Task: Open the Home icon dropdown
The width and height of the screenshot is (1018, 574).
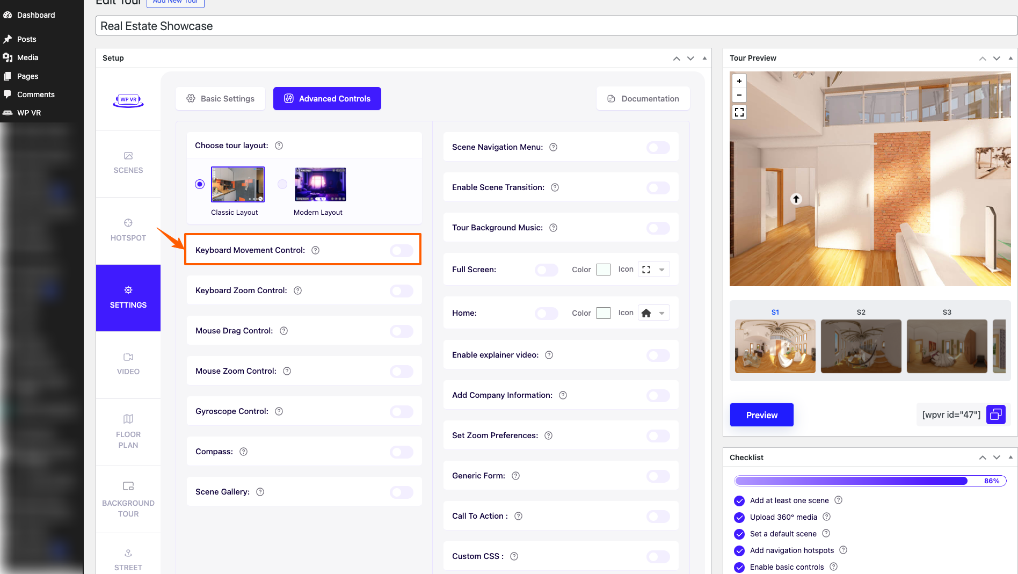Action: tap(661, 313)
